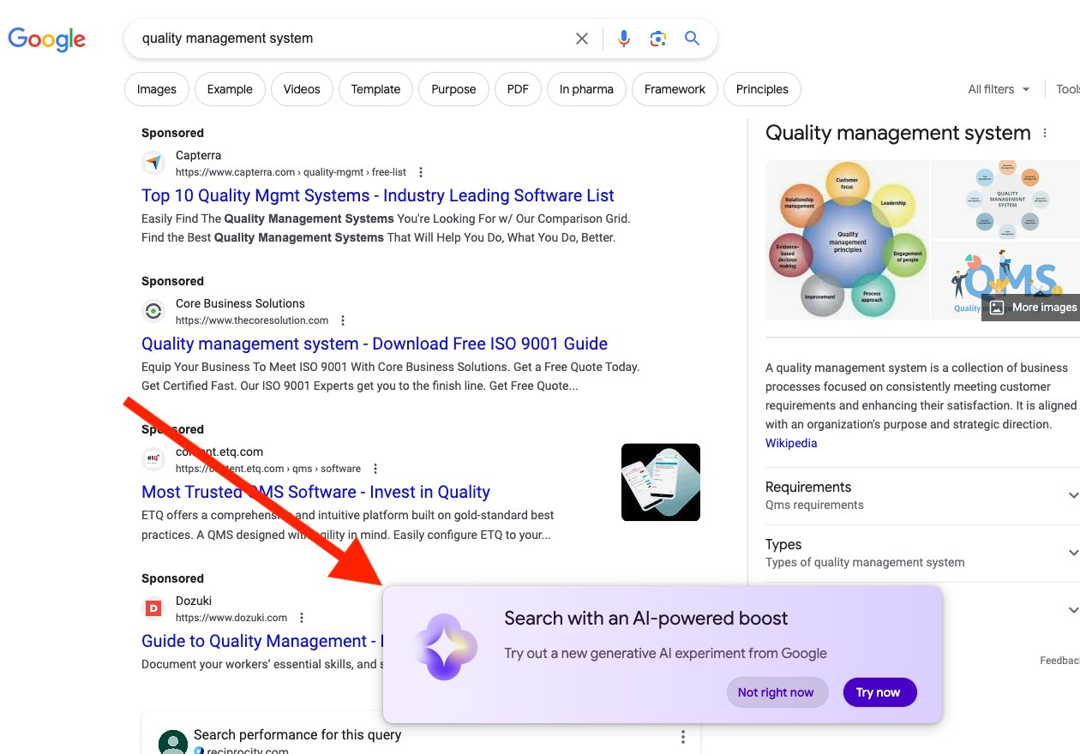This screenshot has height=754, width=1080.
Task: Expand the Requirements section
Action: coord(922,495)
